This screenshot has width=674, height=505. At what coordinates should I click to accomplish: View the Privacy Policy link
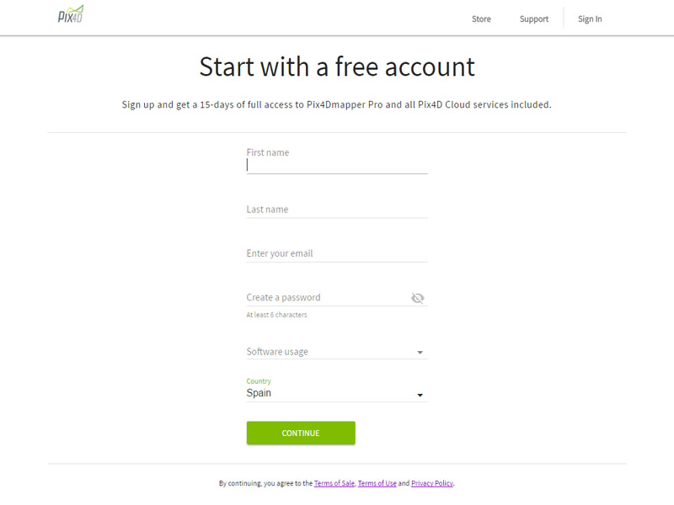coord(432,484)
